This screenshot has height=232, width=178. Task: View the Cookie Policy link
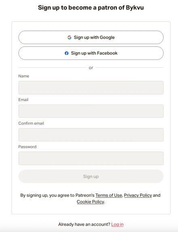90,202
